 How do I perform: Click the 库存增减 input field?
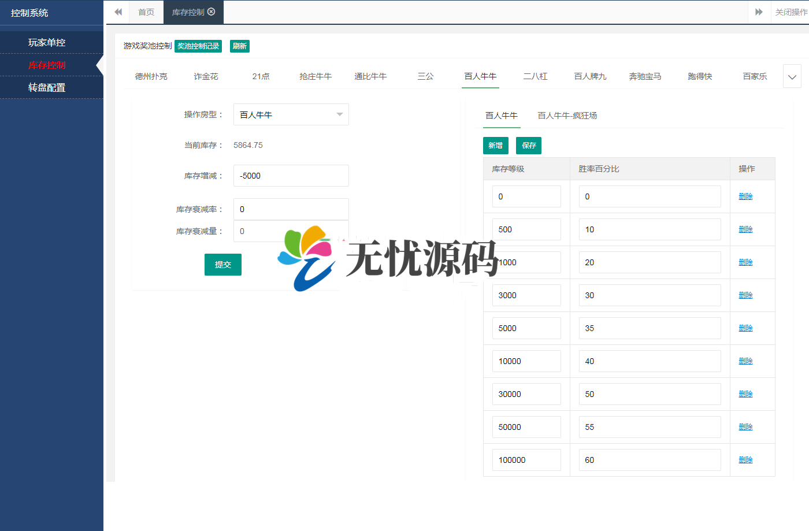(291, 176)
